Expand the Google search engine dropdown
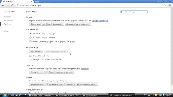Image resolution: width=173 pixels, height=97 pixels. (38, 72)
